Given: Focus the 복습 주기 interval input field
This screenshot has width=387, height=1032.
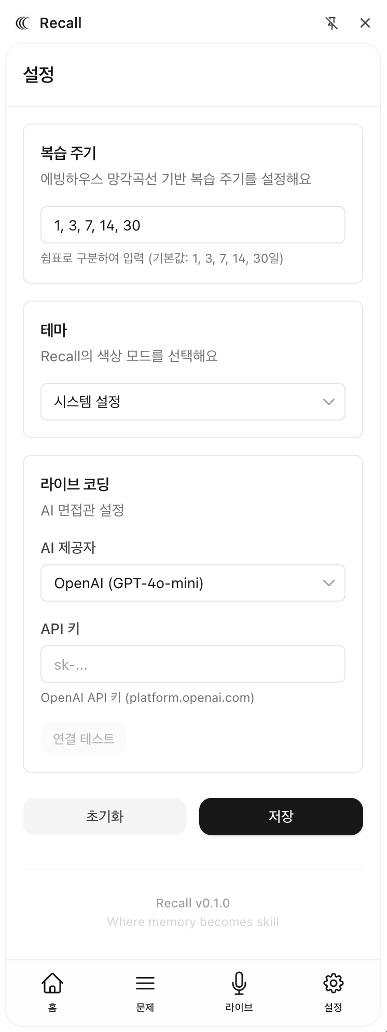Looking at the screenshot, I should [192, 225].
